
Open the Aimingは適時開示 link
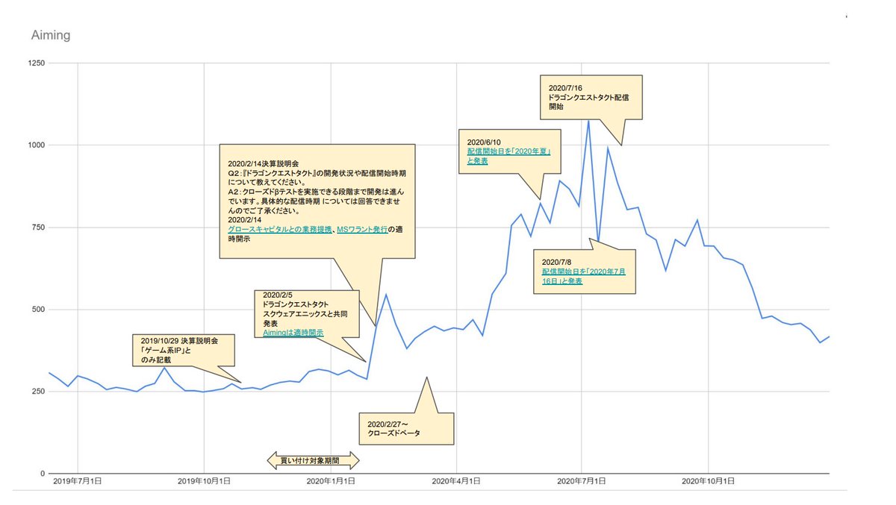pos(293,333)
